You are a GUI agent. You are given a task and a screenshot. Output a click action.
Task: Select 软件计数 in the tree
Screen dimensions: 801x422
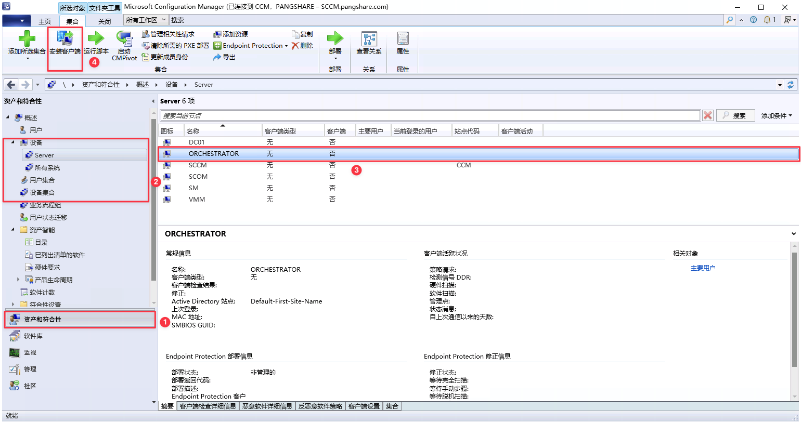[x=42, y=292]
